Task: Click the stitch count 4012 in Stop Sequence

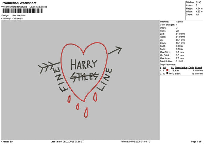Action: pyautogui.click(x=171, y=74)
